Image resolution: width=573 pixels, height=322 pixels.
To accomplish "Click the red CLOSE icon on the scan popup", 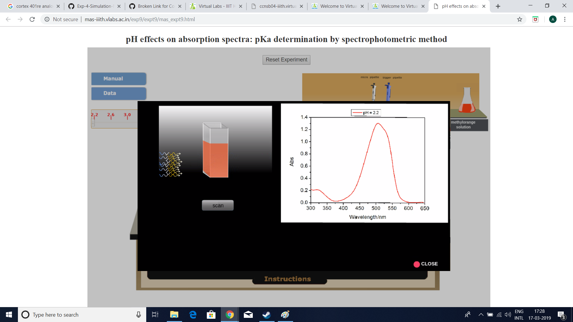I will tap(417, 264).
